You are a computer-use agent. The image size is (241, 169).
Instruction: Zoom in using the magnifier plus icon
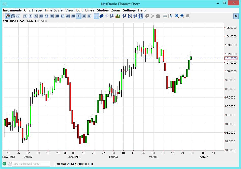pos(177,16)
